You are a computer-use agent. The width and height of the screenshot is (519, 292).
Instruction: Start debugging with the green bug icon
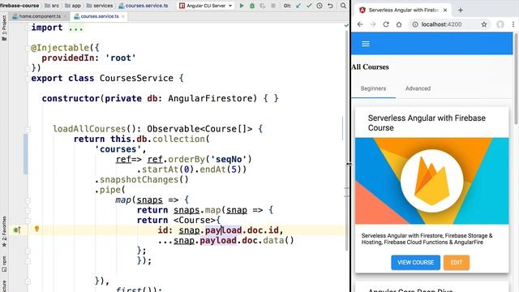252,6
